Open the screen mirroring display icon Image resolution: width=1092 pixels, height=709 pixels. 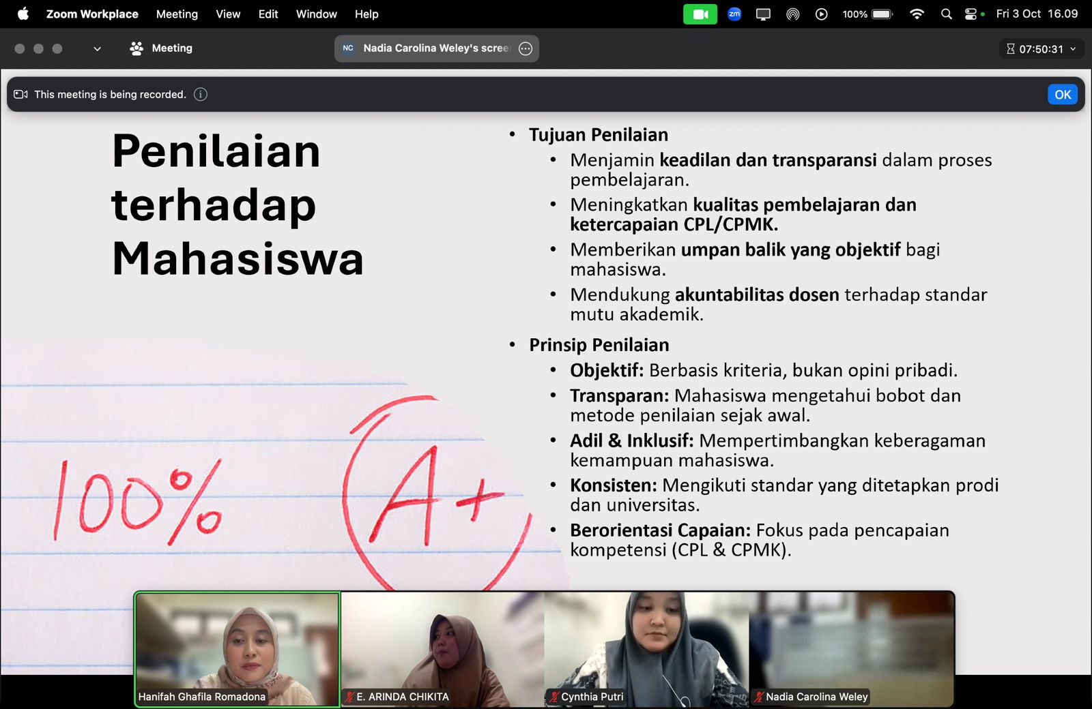(x=763, y=14)
